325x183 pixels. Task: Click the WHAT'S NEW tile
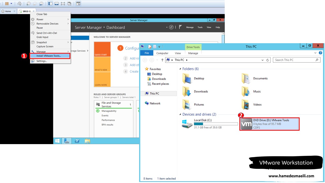pos(102,64)
